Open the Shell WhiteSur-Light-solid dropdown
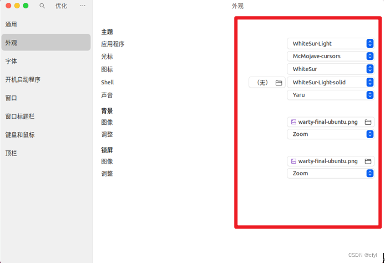 pos(331,82)
